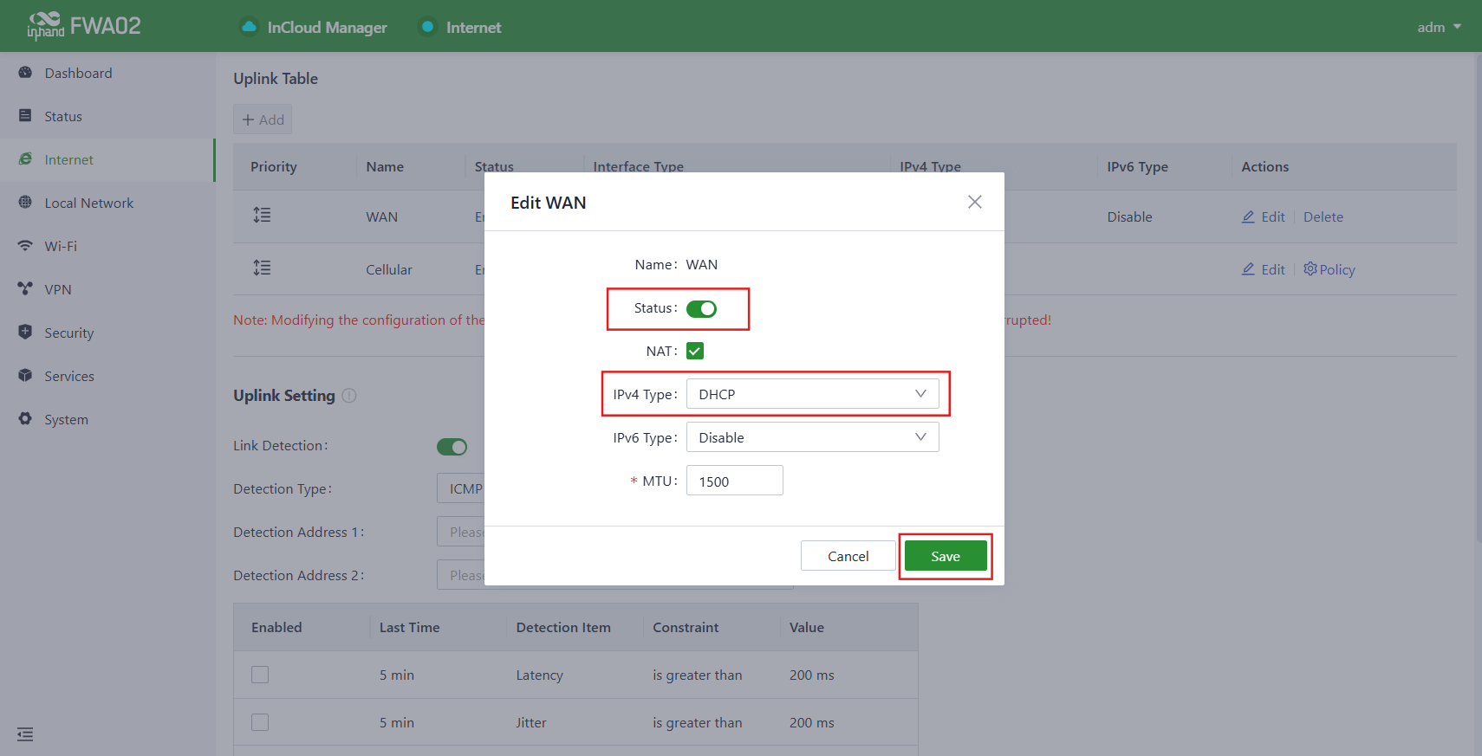
Task: Uncheck the NAT checkbox
Action: [x=695, y=351]
